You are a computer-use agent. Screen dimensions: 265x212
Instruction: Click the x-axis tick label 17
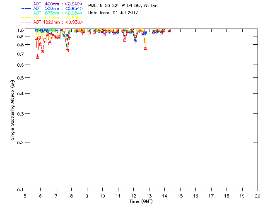211,196
